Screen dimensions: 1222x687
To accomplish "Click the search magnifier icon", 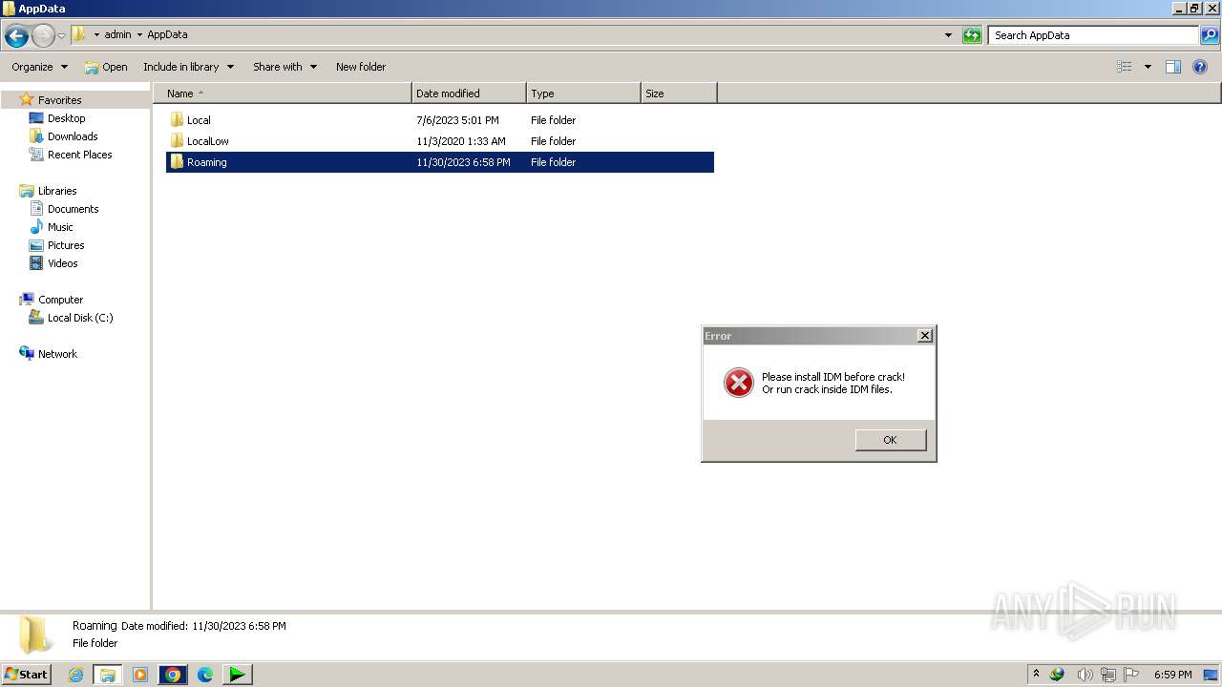I will click(x=1209, y=35).
